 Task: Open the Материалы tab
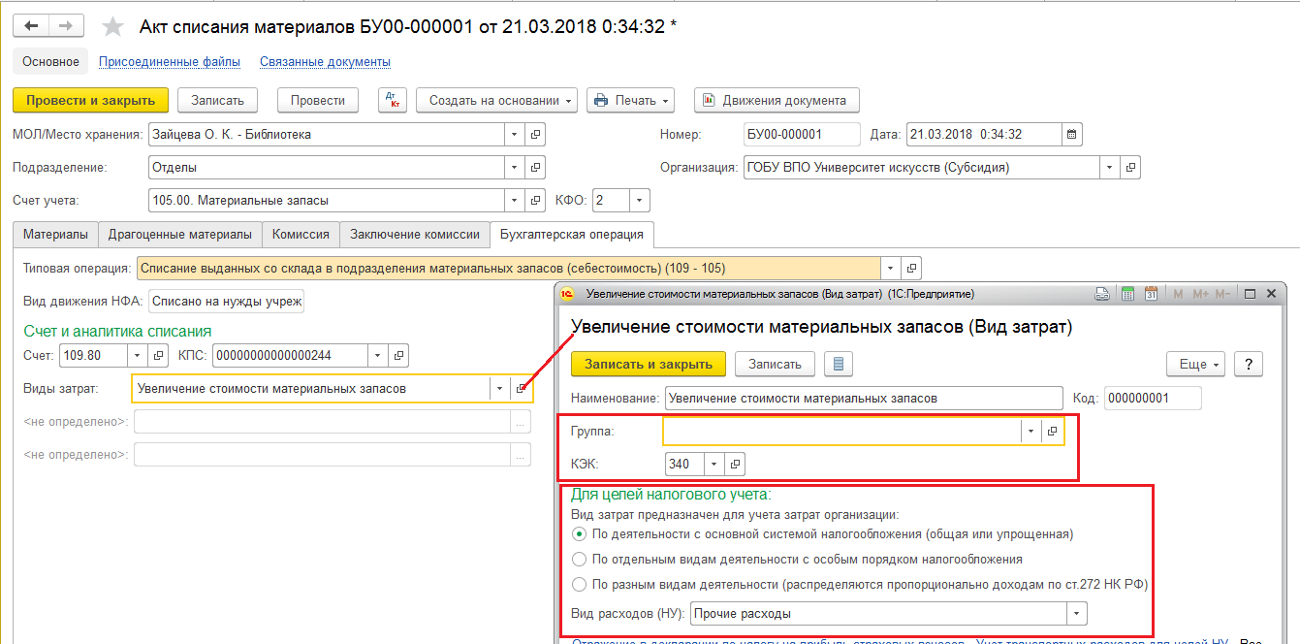pos(55,234)
